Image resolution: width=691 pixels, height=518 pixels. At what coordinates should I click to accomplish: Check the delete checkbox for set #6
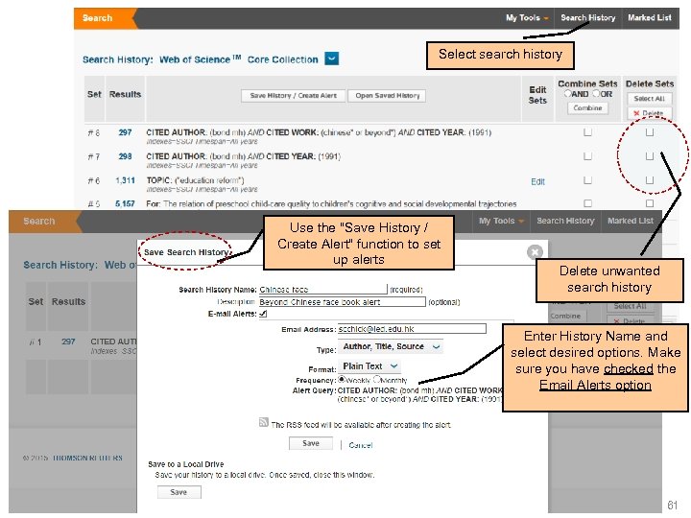click(650, 179)
